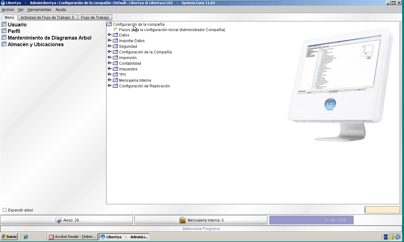
Task: Open the Ver menu
Action: tap(21, 10)
